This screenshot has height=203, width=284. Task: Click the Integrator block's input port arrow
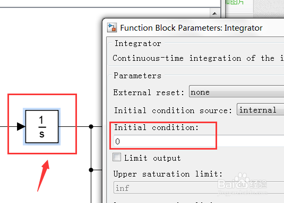(21, 126)
